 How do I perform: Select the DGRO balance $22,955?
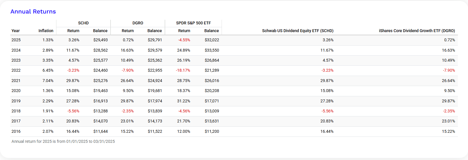click(x=155, y=70)
